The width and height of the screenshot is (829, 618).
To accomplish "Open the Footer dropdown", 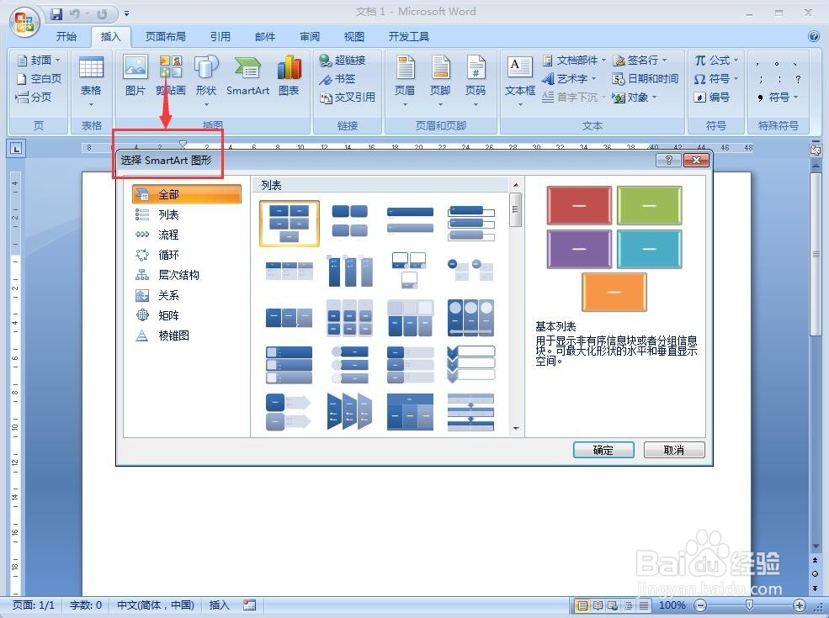I will pos(440,80).
